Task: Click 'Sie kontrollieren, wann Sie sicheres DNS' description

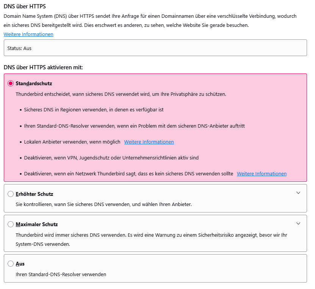Action: pos(103,204)
